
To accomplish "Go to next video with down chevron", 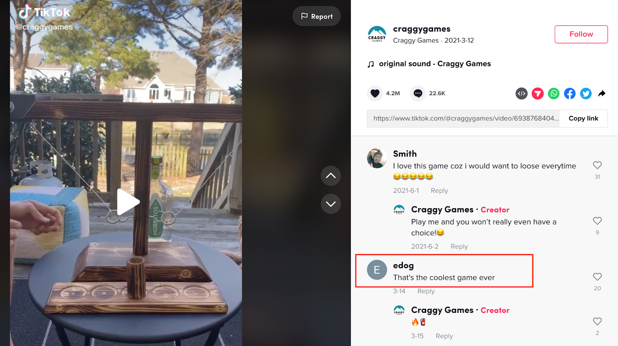I will pos(331,204).
